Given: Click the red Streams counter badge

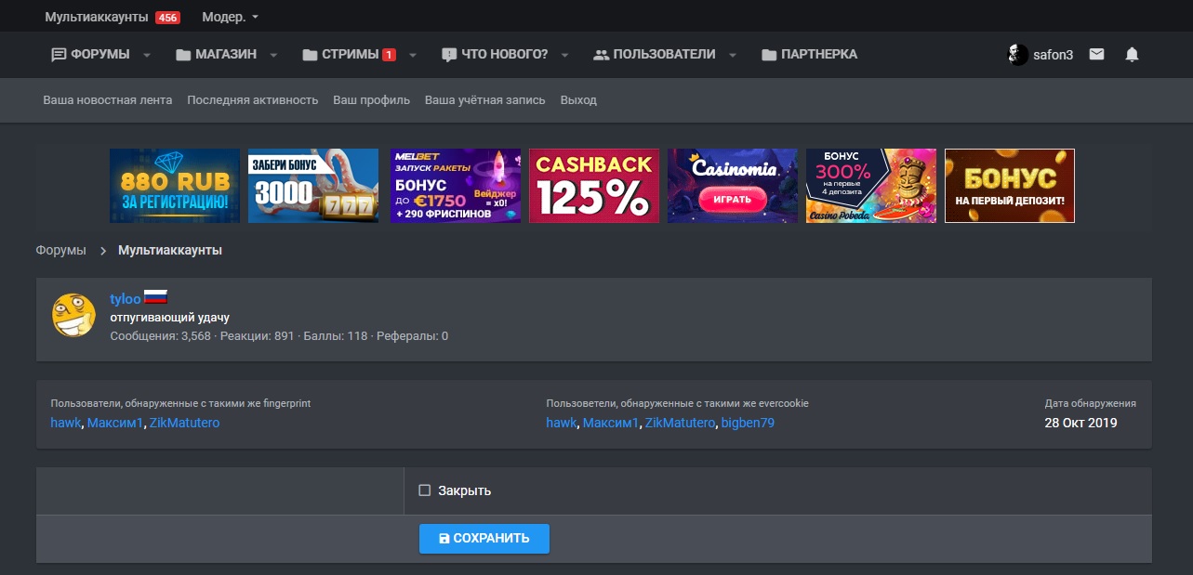Looking at the screenshot, I should 389,55.
